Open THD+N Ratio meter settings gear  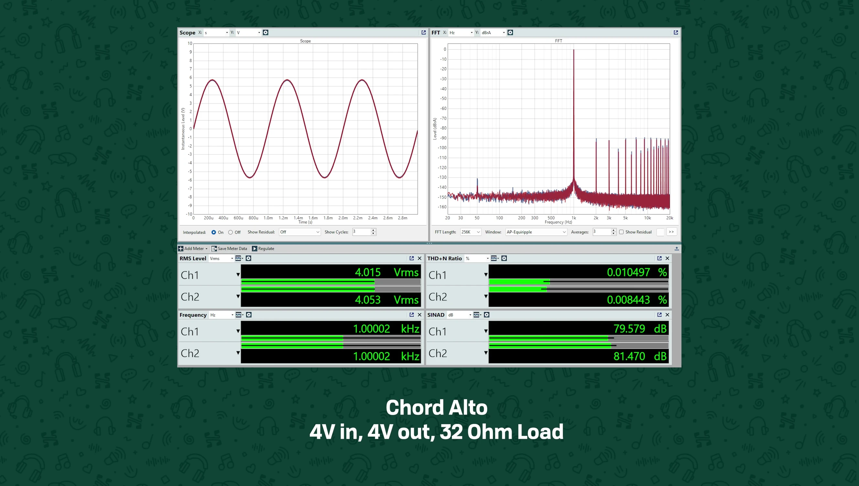(x=504, y=258)
